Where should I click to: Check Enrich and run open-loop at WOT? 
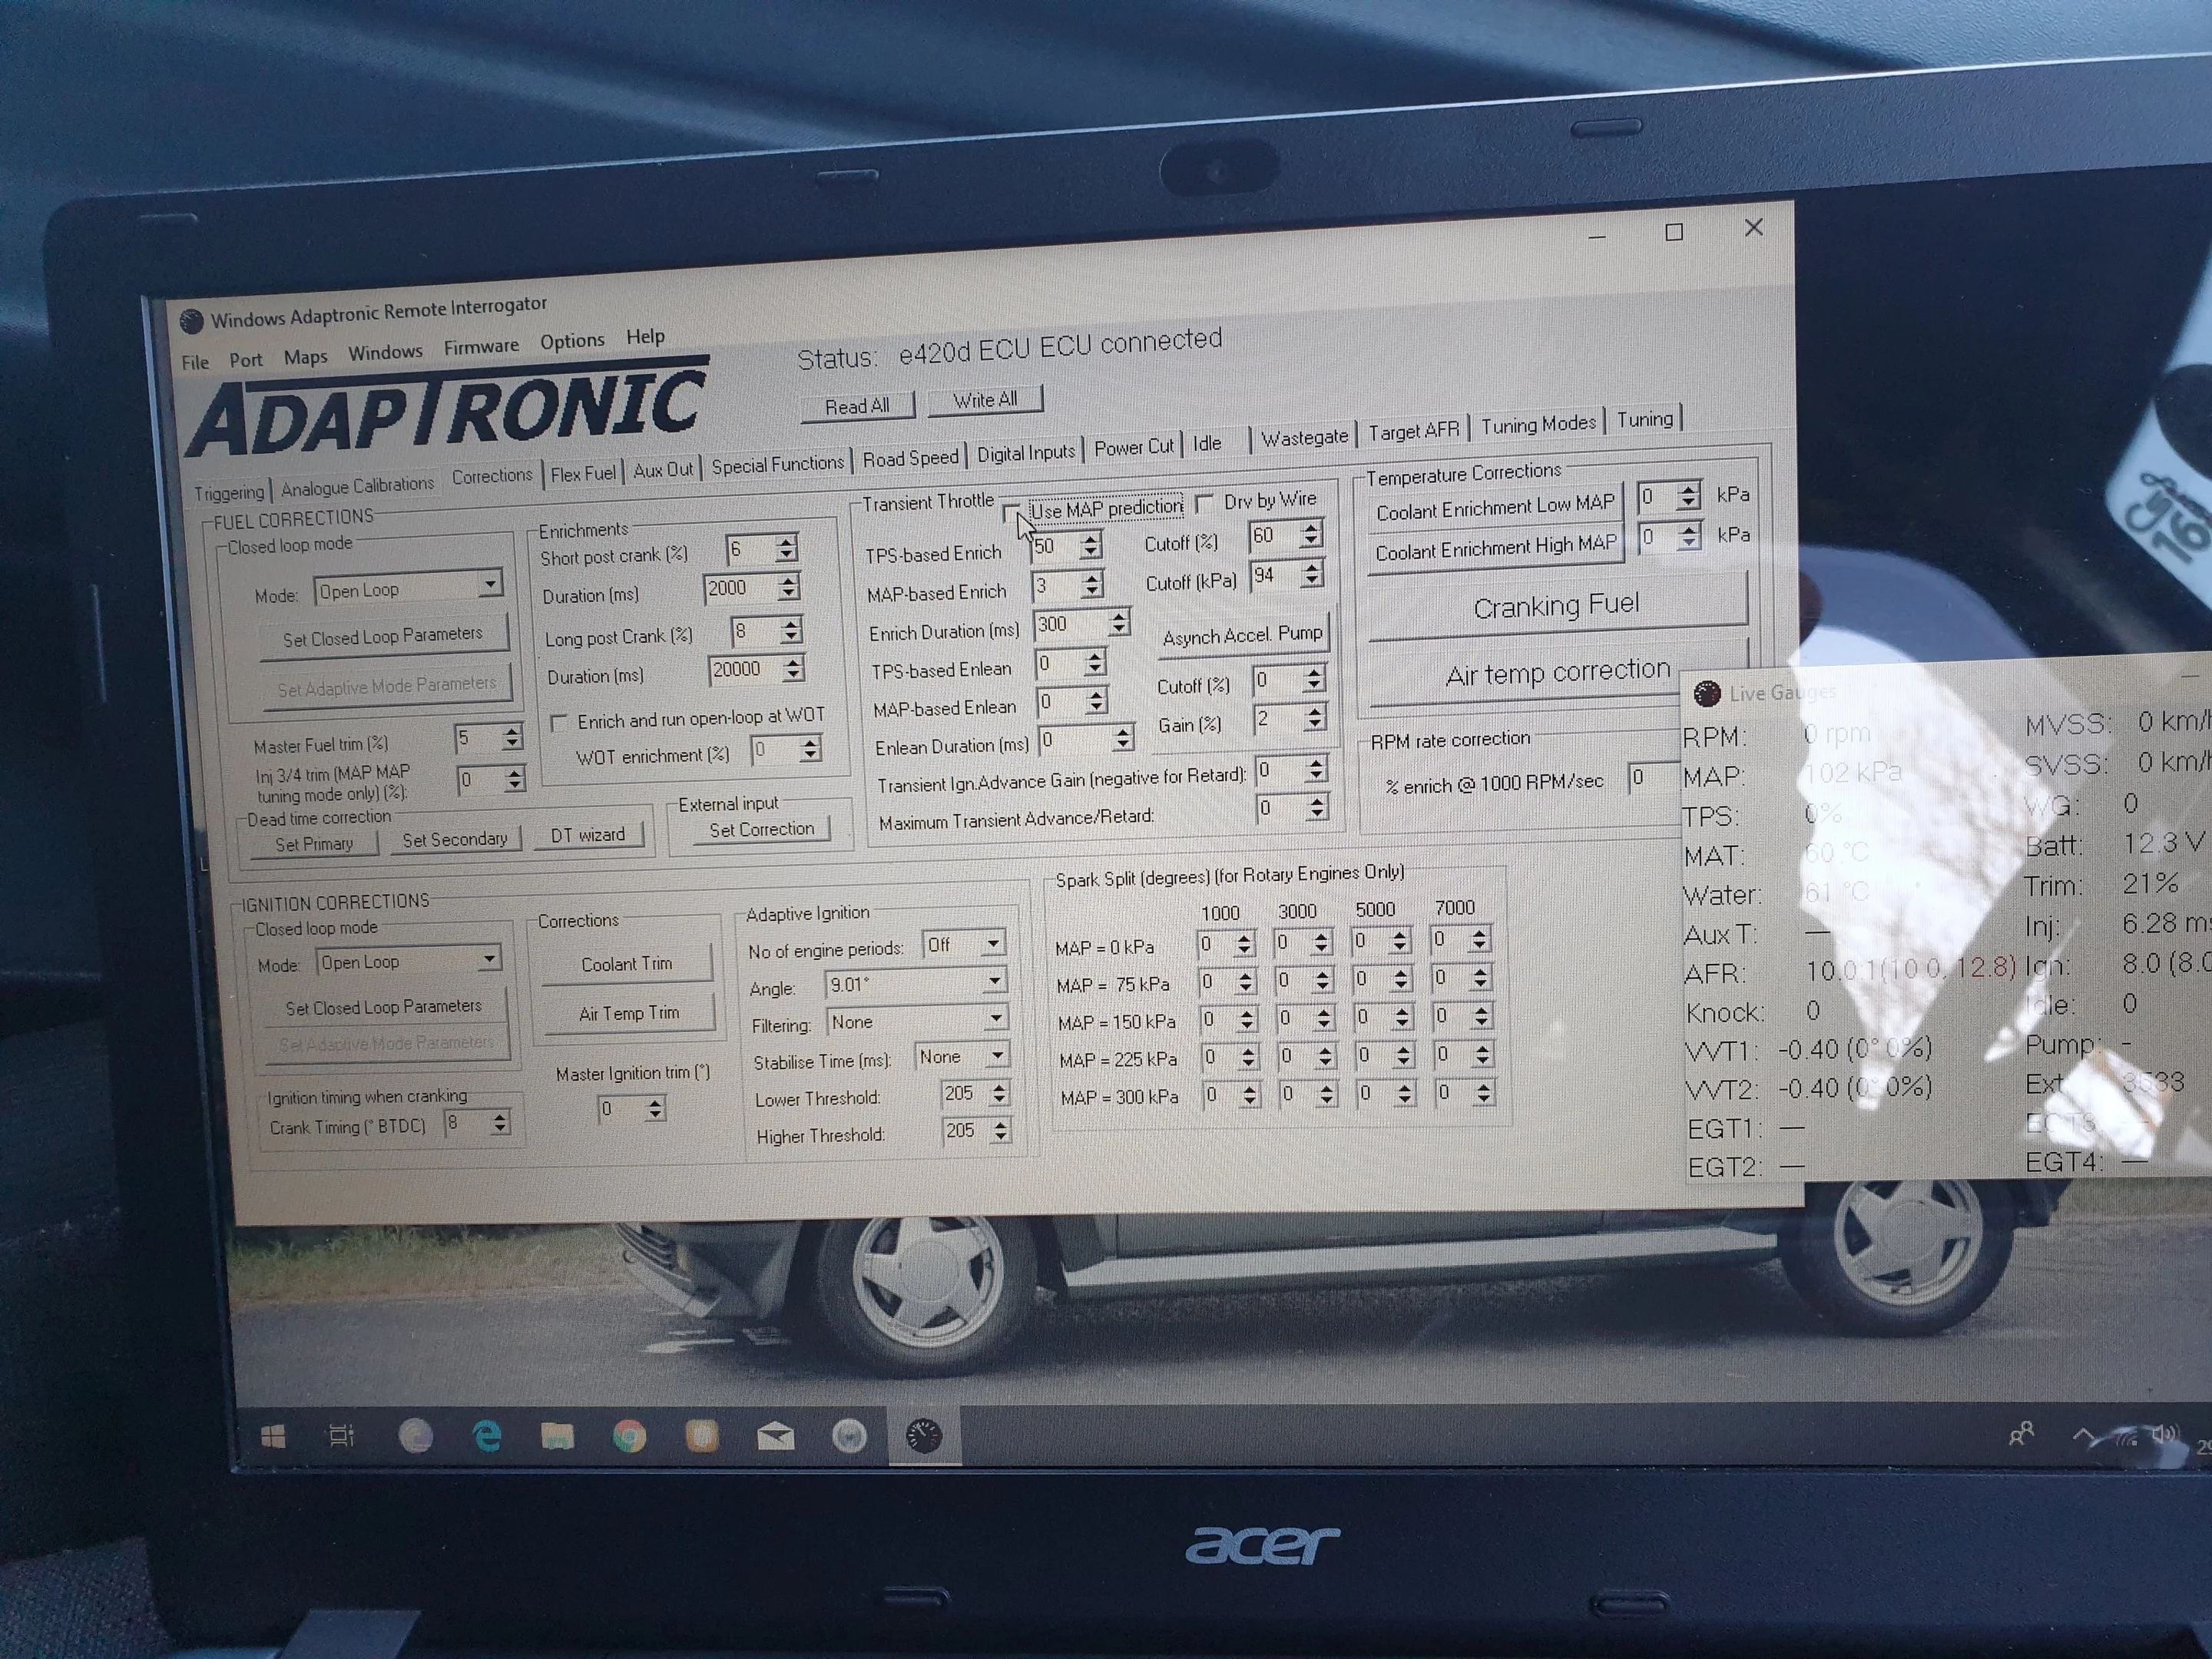point(559,722)
